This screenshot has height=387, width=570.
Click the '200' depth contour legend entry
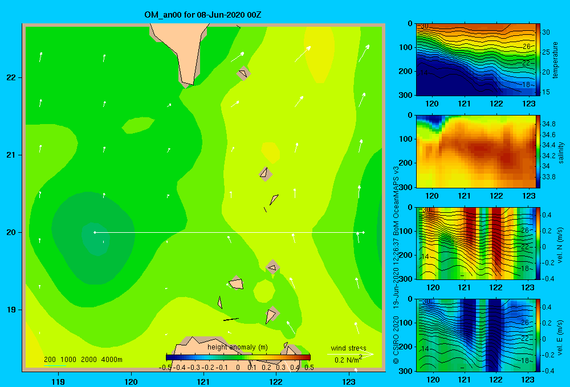tap(50, 360)
